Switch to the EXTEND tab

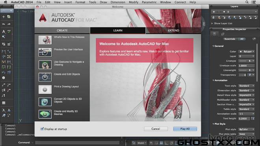pos(173,30)
